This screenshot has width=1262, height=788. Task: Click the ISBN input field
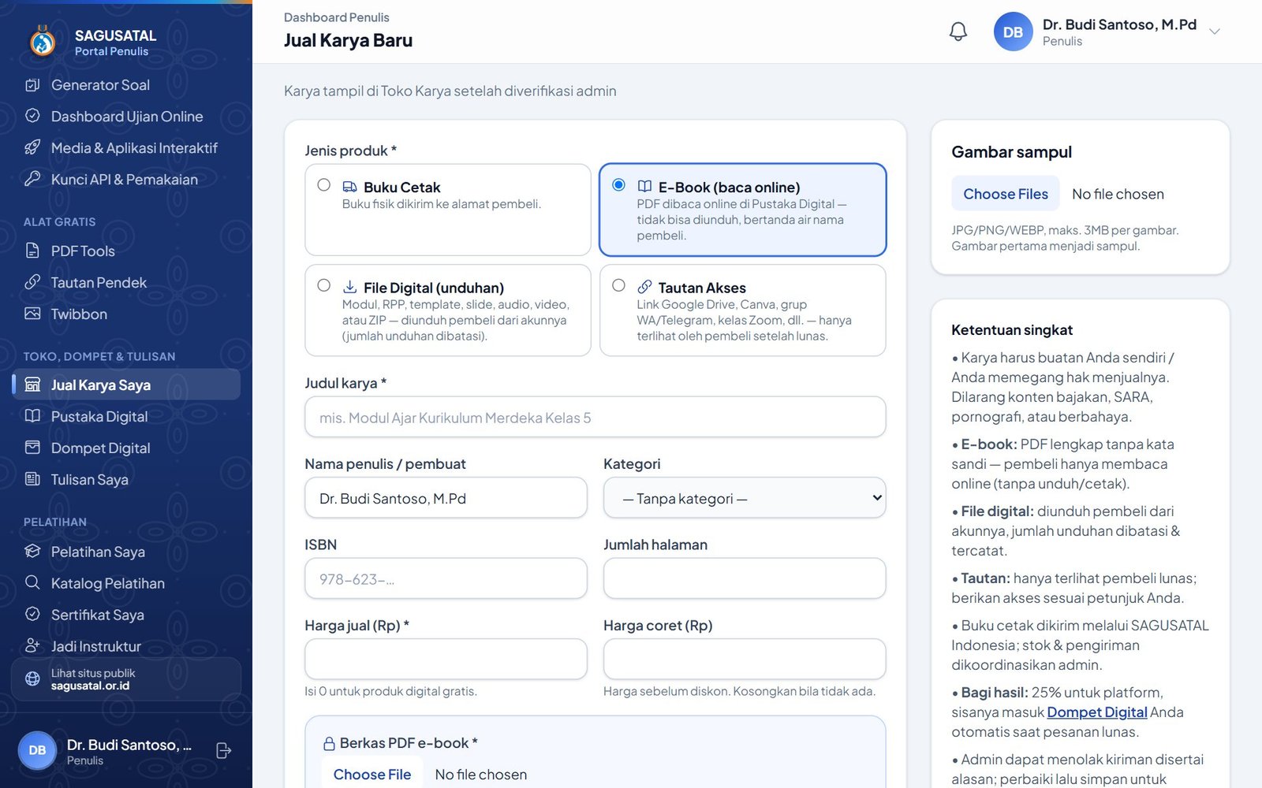pyautogui.click(x=446, y=578)
